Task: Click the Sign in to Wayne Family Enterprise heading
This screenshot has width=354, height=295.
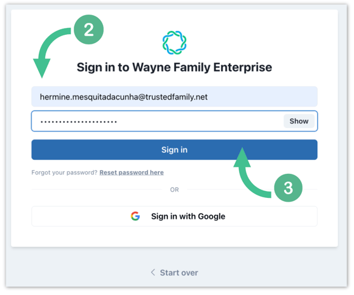Action: (174, 67)
